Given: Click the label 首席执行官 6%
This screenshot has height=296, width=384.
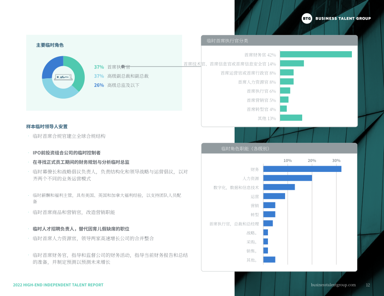Looking at the screenshot, I should point(261,91).
